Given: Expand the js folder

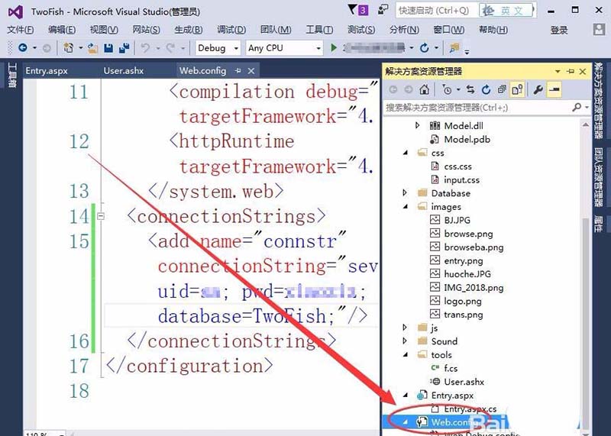Looking at the screenshot, I should 405,328.
